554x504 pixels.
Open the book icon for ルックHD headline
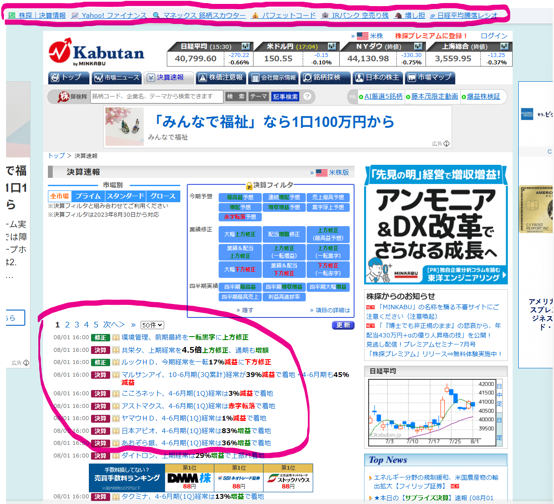point(116,362)
